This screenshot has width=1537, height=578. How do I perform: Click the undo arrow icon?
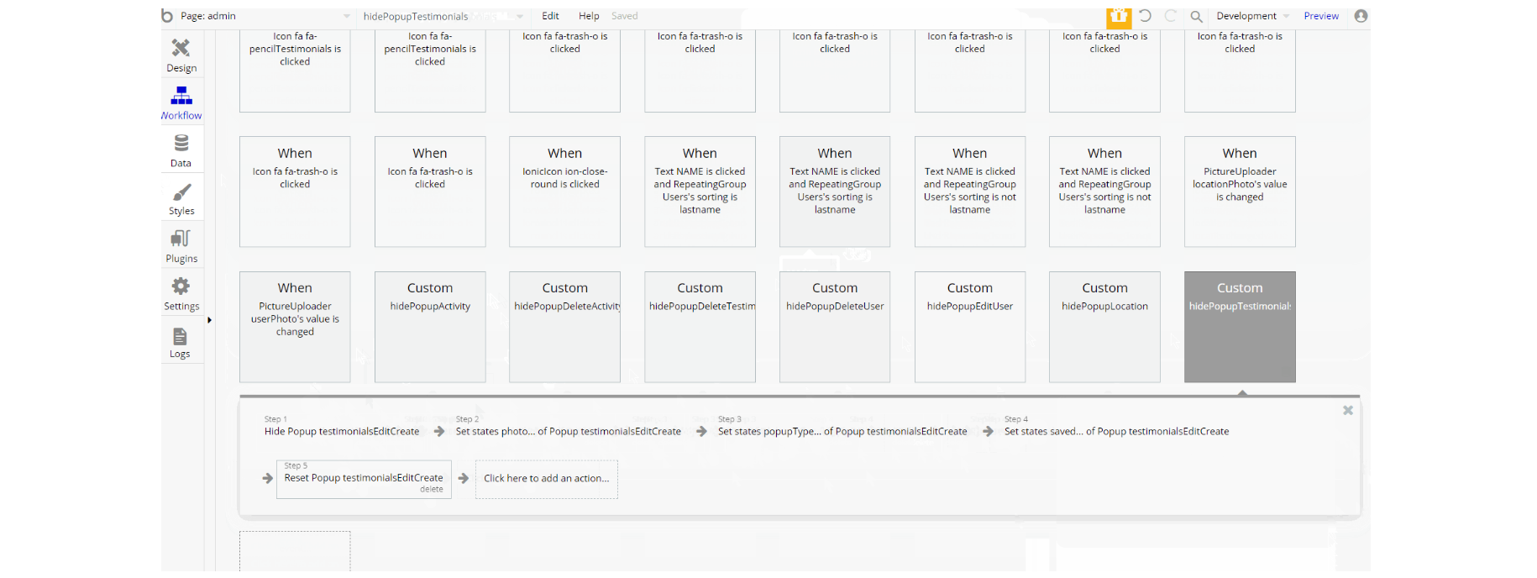click(x=1145, y=16)
